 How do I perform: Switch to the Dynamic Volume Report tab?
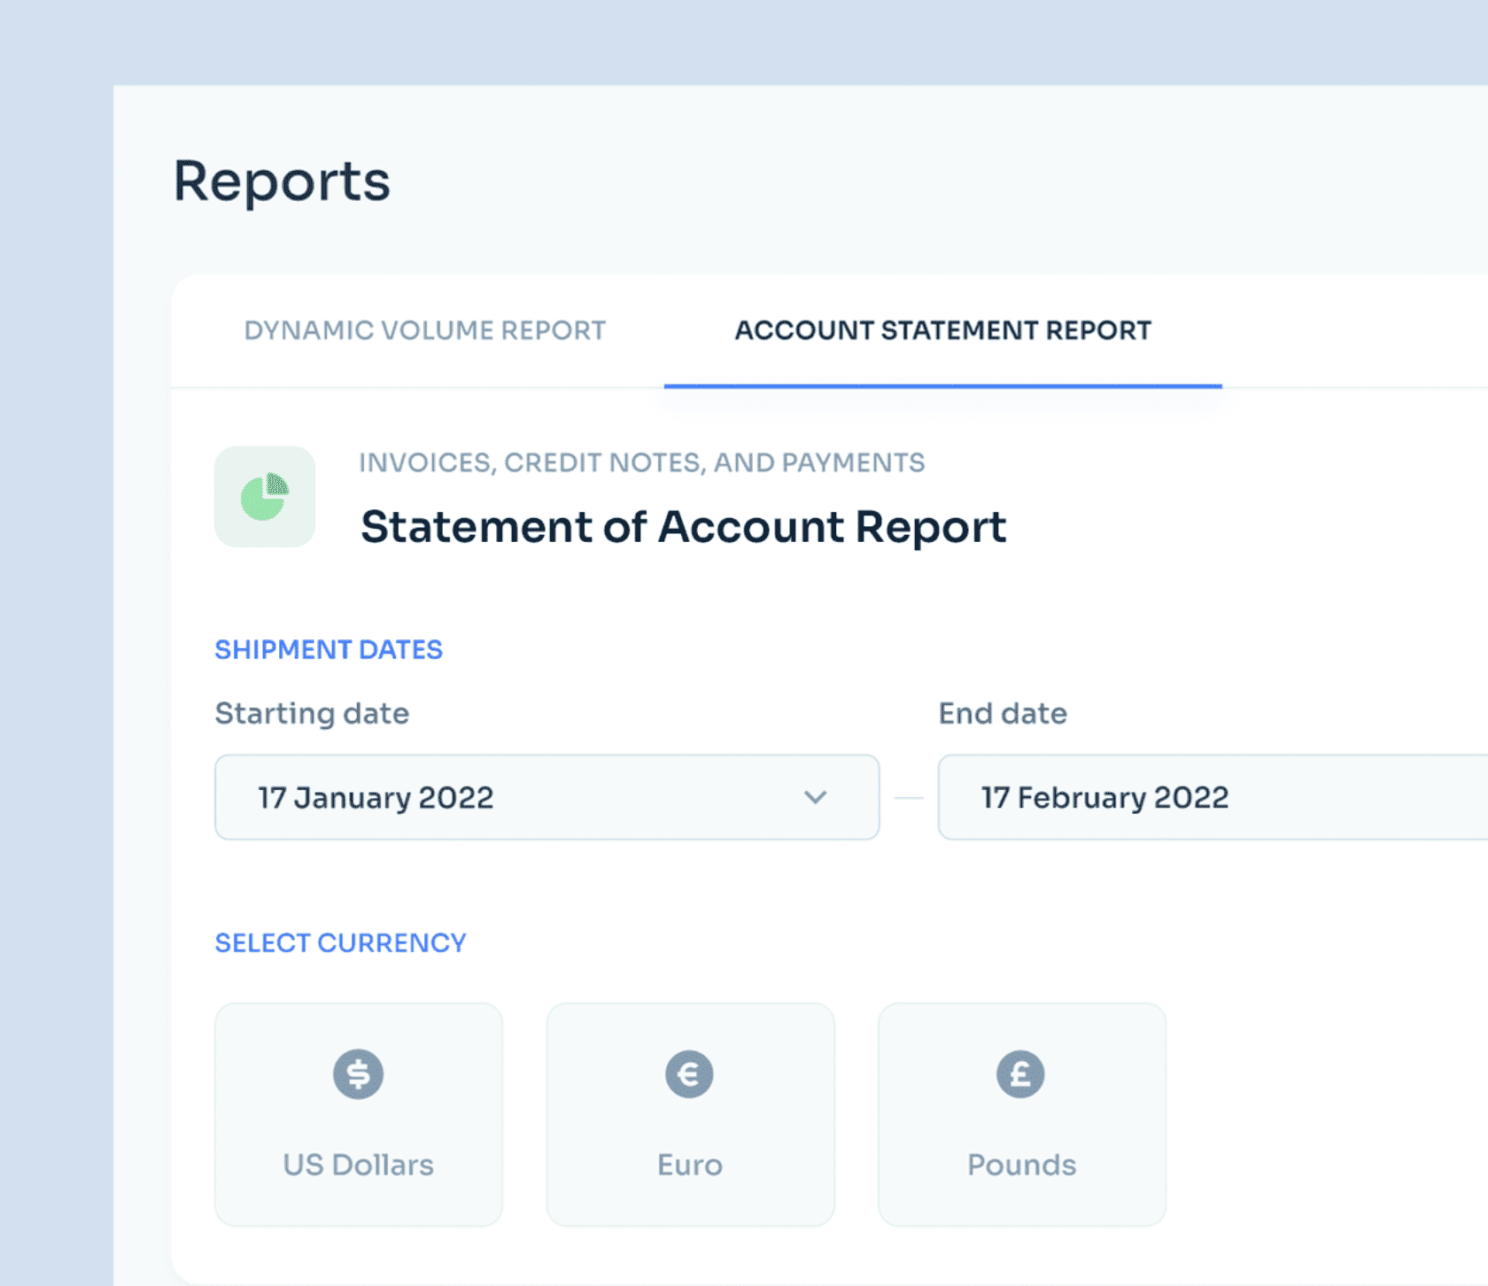click(424, 329)
